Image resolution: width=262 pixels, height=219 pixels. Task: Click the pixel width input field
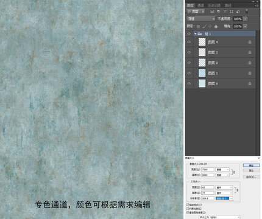tap(208, 170)
